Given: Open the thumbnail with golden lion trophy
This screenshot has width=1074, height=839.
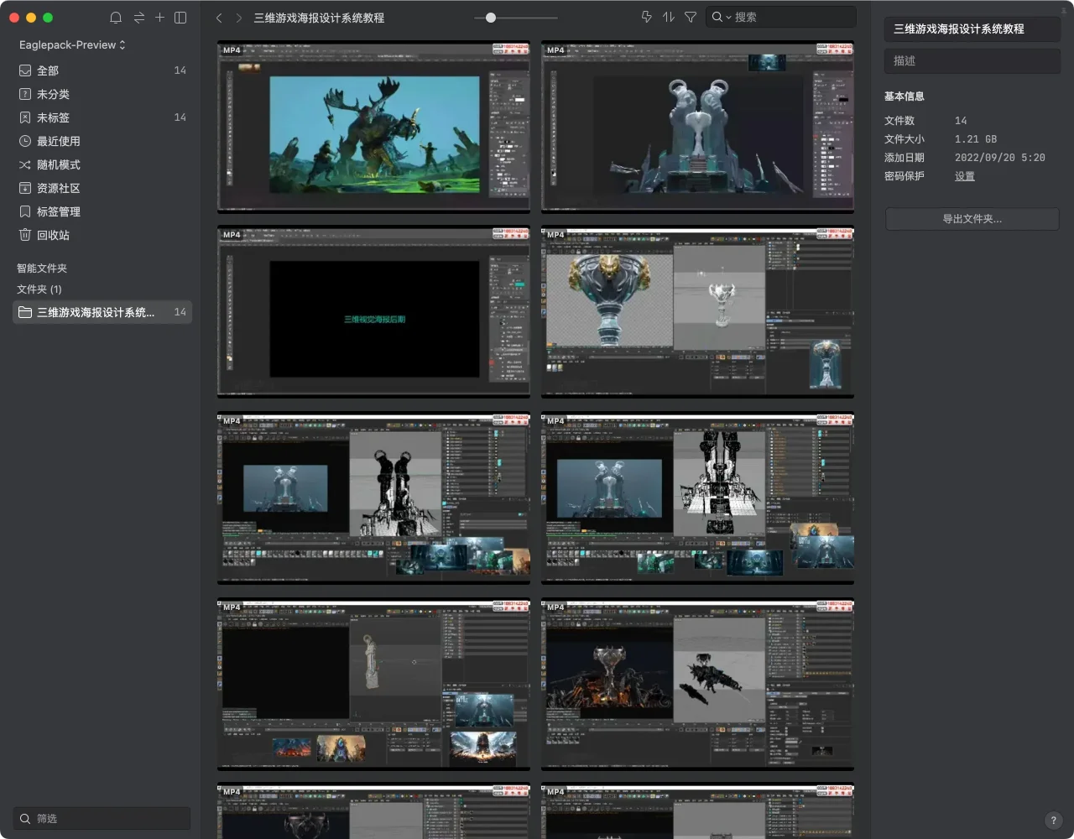Looking at the screenshot, I should point(697,312).
